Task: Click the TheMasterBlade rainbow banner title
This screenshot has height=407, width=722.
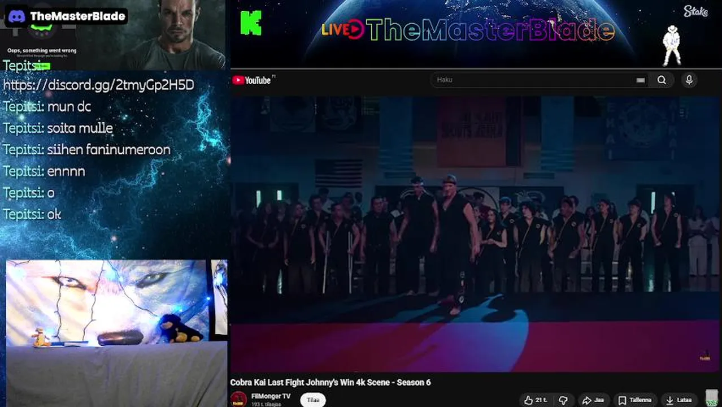Action: tap(489, 29)
